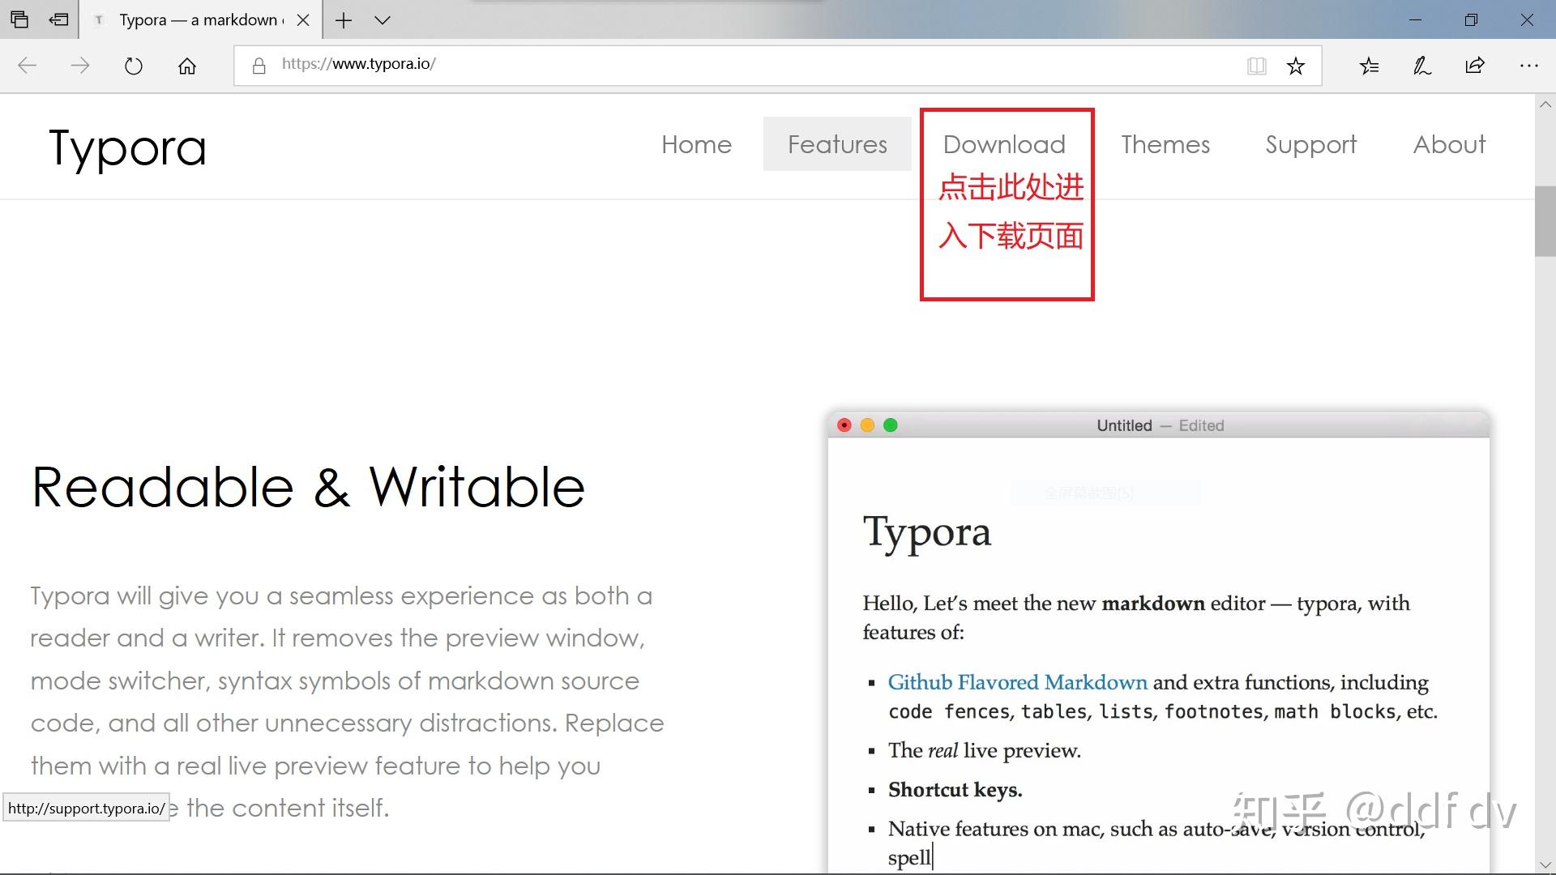
Task: Go to the Download page
Action: (x=1004, y=144)
